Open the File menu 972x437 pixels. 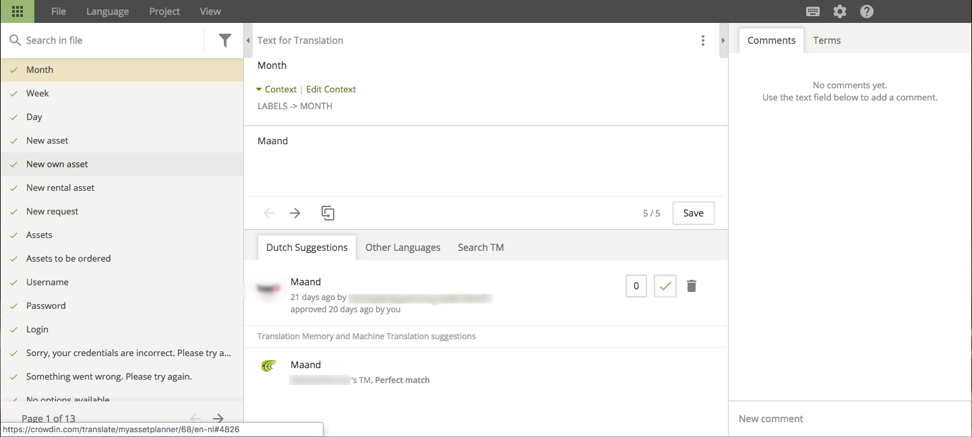[x=59, y=11]
